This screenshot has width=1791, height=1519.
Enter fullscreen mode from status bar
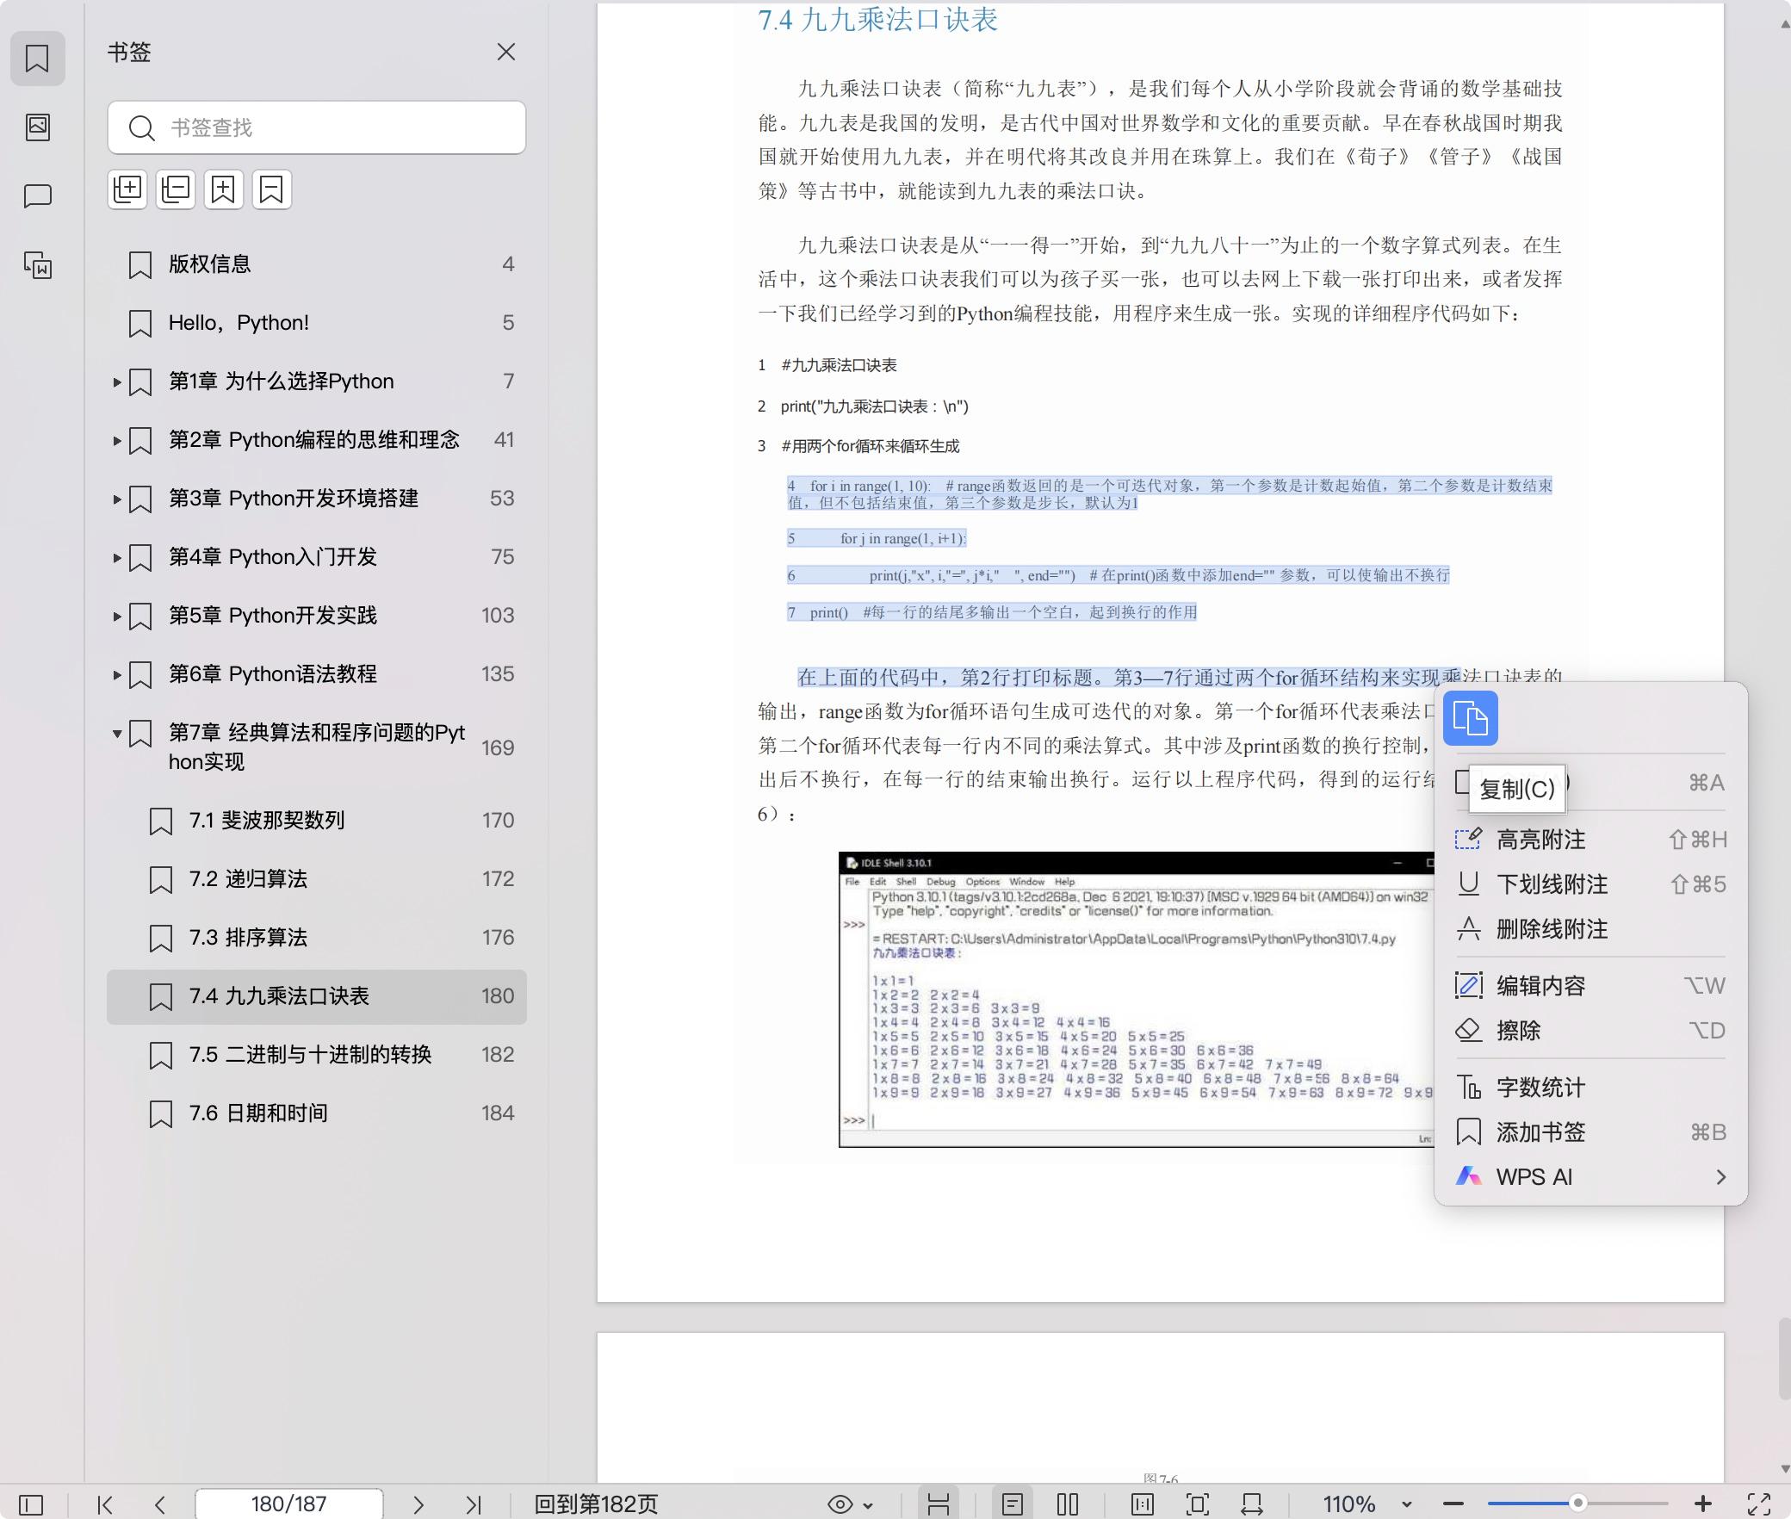point(1759,1504)
